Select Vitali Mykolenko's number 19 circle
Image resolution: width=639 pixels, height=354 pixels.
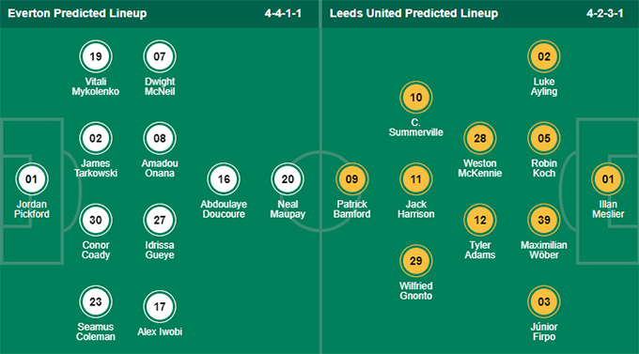tap(96, 56)
